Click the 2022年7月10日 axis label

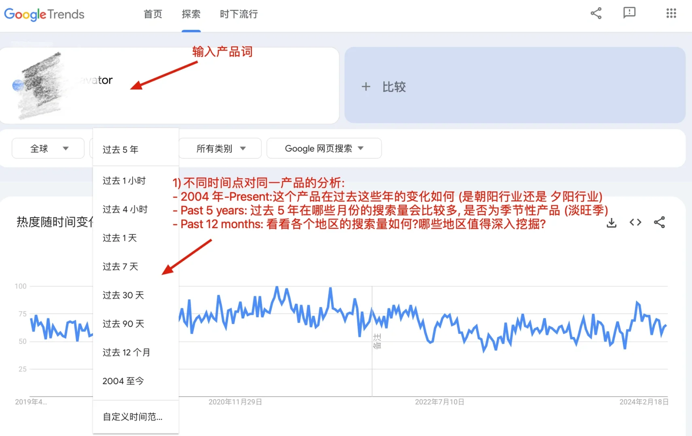click(x=440, y=402)
